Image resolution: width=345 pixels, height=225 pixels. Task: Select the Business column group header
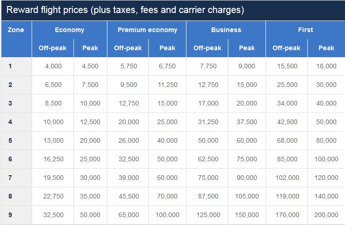(x=226, y=30)
